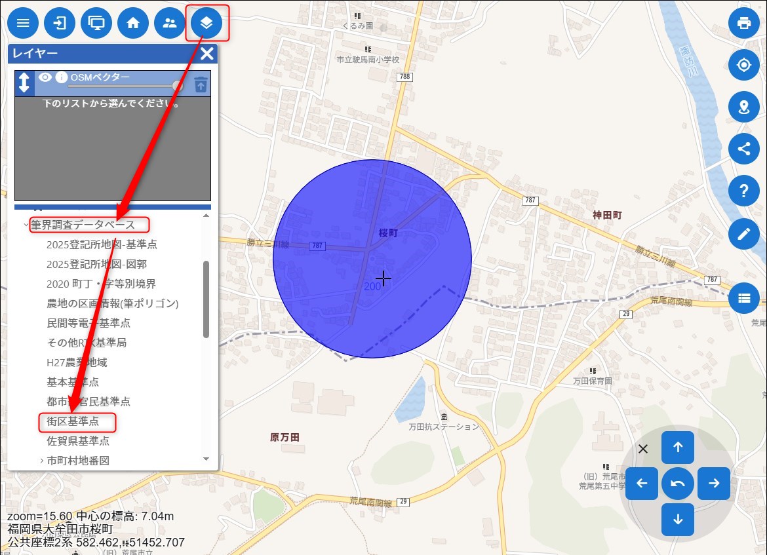Viewport: 767px width, 555px height.
Task: Toggle OSMベクター layer visibility eye
Action: click(x=45, y=77)
